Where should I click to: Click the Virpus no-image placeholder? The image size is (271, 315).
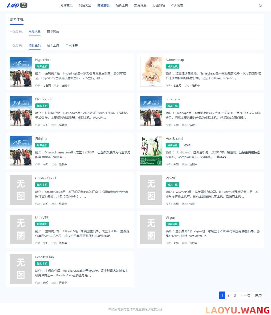pos(151,229)
